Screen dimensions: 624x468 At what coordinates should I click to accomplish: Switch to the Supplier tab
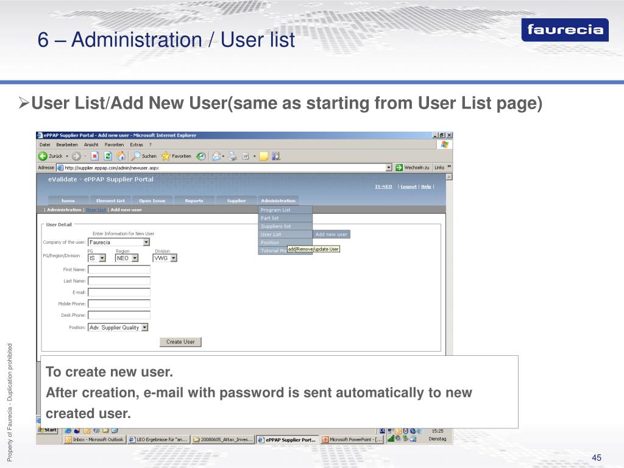(x=236, y=200)
